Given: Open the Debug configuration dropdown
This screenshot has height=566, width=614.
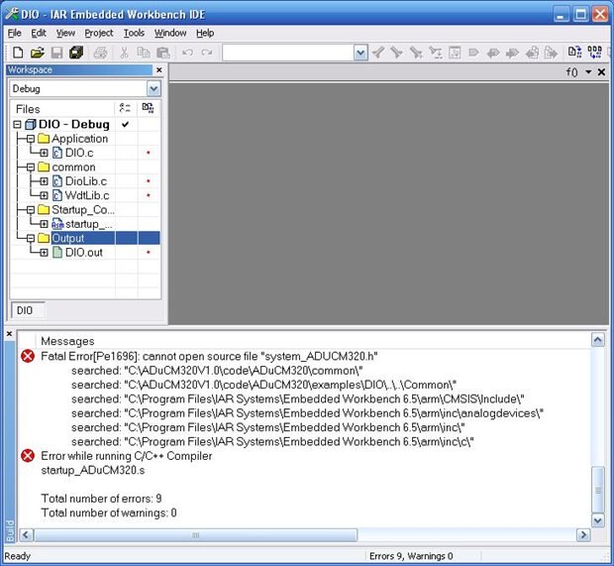Looking at the screenshot, I should tap(153, 89).
